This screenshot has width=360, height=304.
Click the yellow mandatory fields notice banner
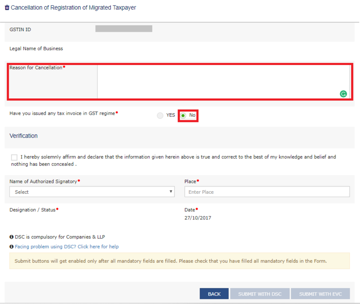179,261
